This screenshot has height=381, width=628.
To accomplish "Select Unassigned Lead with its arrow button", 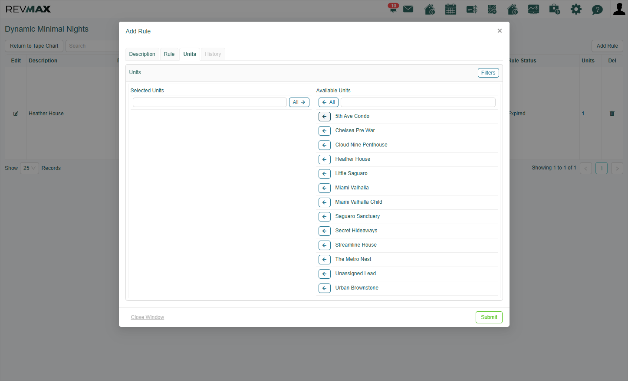I will pos(324,274).
